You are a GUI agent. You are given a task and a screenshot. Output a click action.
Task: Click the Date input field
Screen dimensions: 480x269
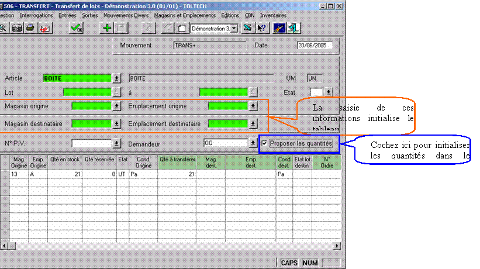[315, 45]
